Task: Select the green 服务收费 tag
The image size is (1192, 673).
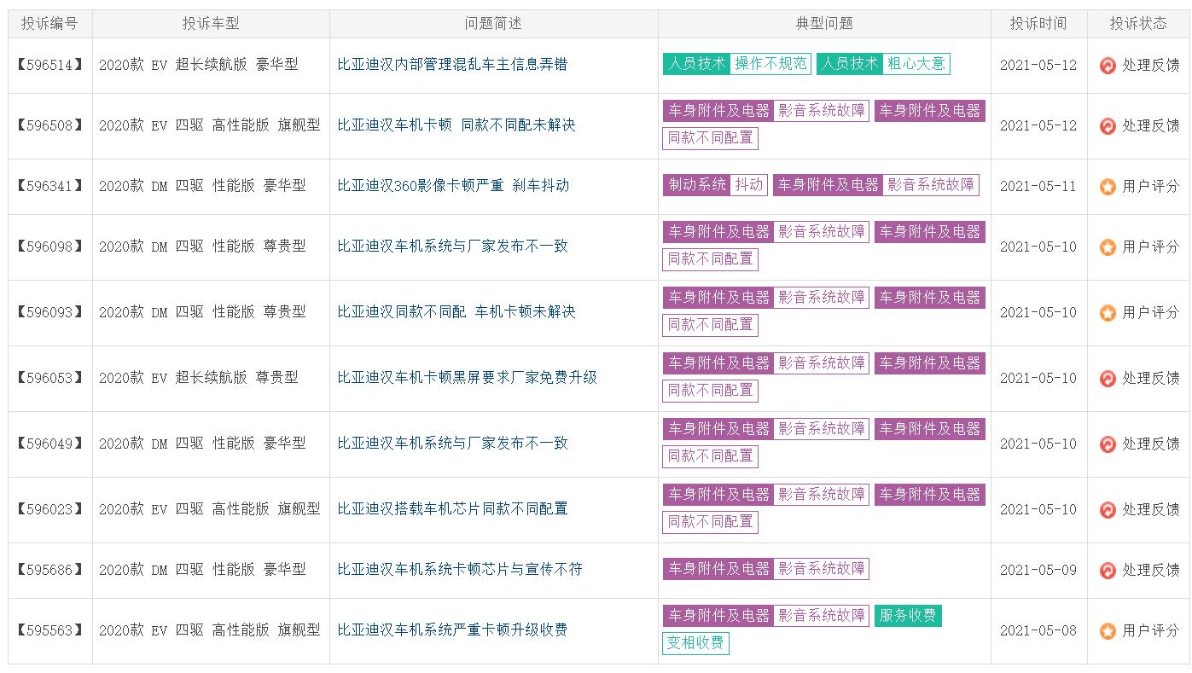Action: pos(907,616)
